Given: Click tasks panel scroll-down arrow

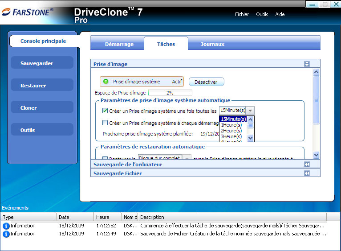Looking at the screenshot, I should tap(316, 155).
